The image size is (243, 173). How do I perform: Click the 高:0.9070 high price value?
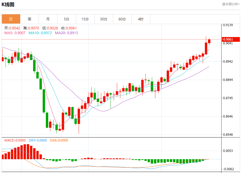[31, 28]
